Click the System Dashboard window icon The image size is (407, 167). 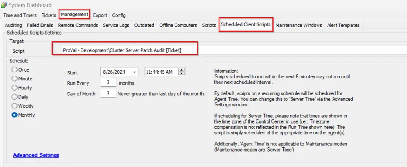pyautogui.click(x=4, y=5)
